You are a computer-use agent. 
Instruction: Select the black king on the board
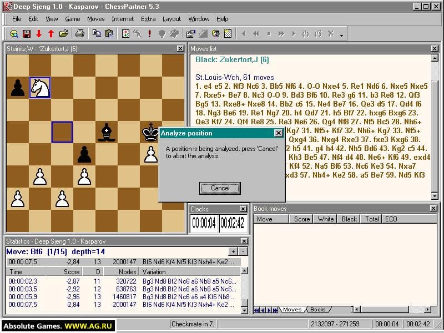tap(150, 132)
